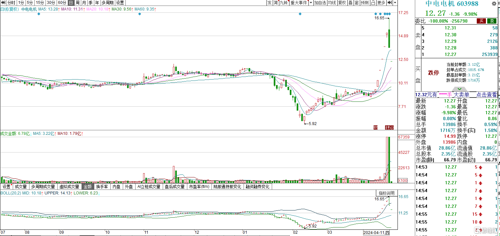This screenshot has width=500, height=236.
Task: Click 重大事件 toolbar button
Action: coord(299,3)
